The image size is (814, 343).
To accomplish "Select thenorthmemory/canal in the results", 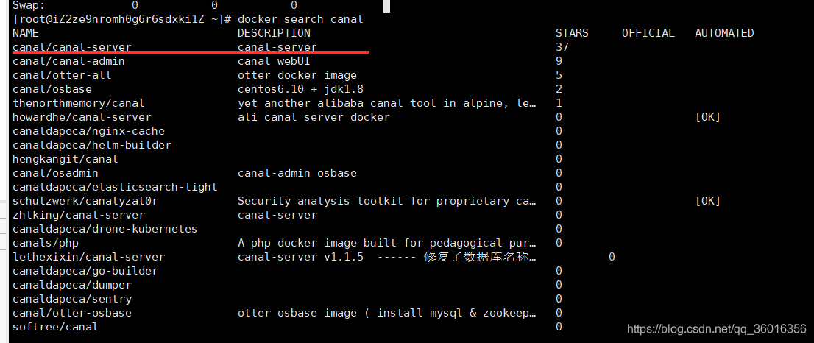I will click(x=79, y=103).
